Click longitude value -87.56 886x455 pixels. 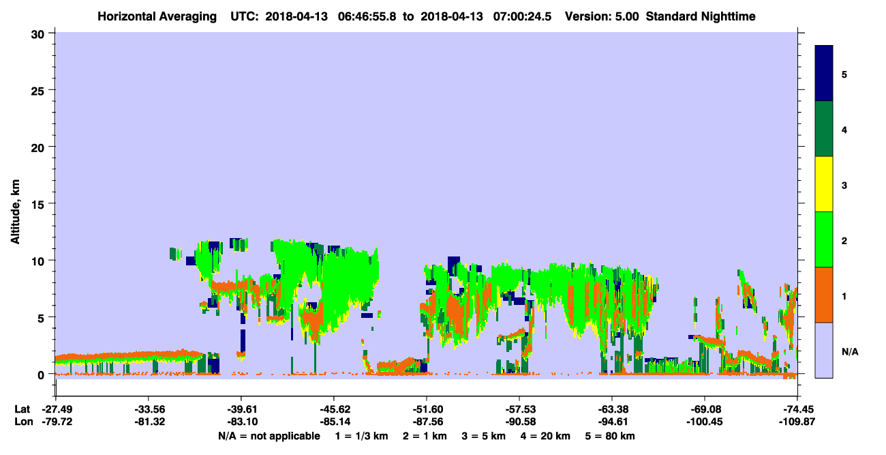tap(427, 422)
